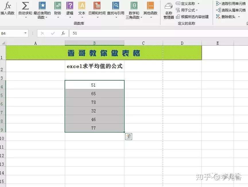Expand the 自动求和 dropdown arrow
The height and width of the screenshot is (187, 248).
click(x=26, y=17)
